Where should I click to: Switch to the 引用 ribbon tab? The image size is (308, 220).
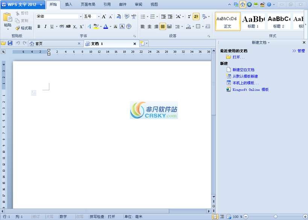coord(107,4)
